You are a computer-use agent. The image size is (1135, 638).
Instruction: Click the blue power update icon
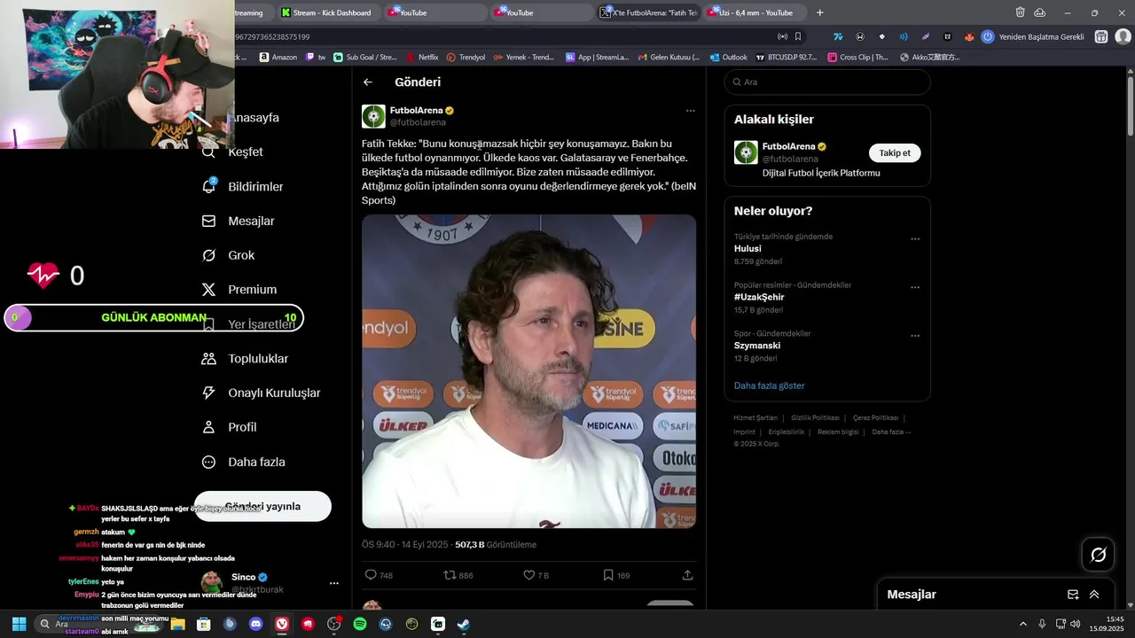[987, 37]
